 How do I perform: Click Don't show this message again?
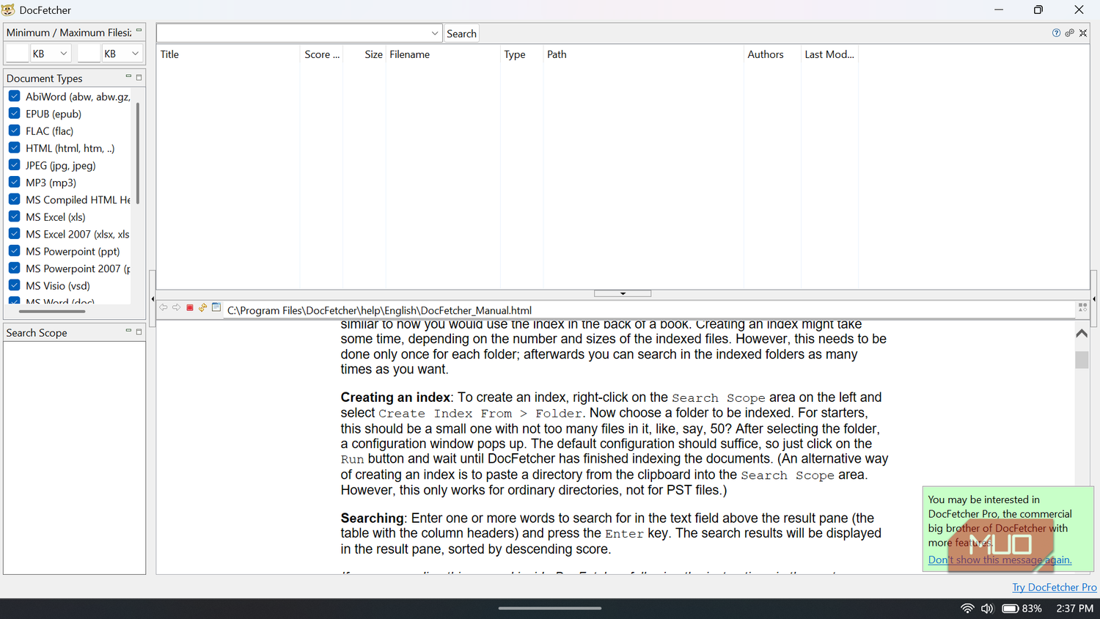click(1000, 560)
